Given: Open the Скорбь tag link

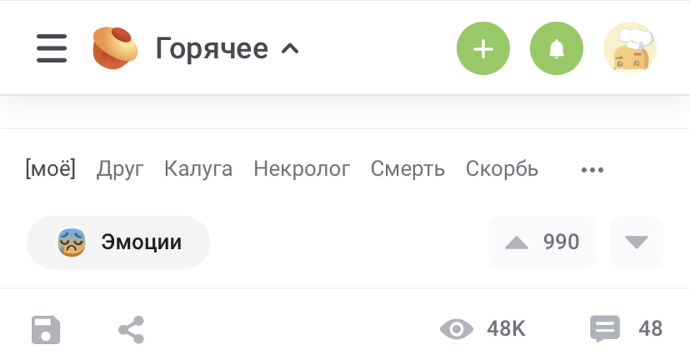Looking at the screenshot, I should 502,169.
